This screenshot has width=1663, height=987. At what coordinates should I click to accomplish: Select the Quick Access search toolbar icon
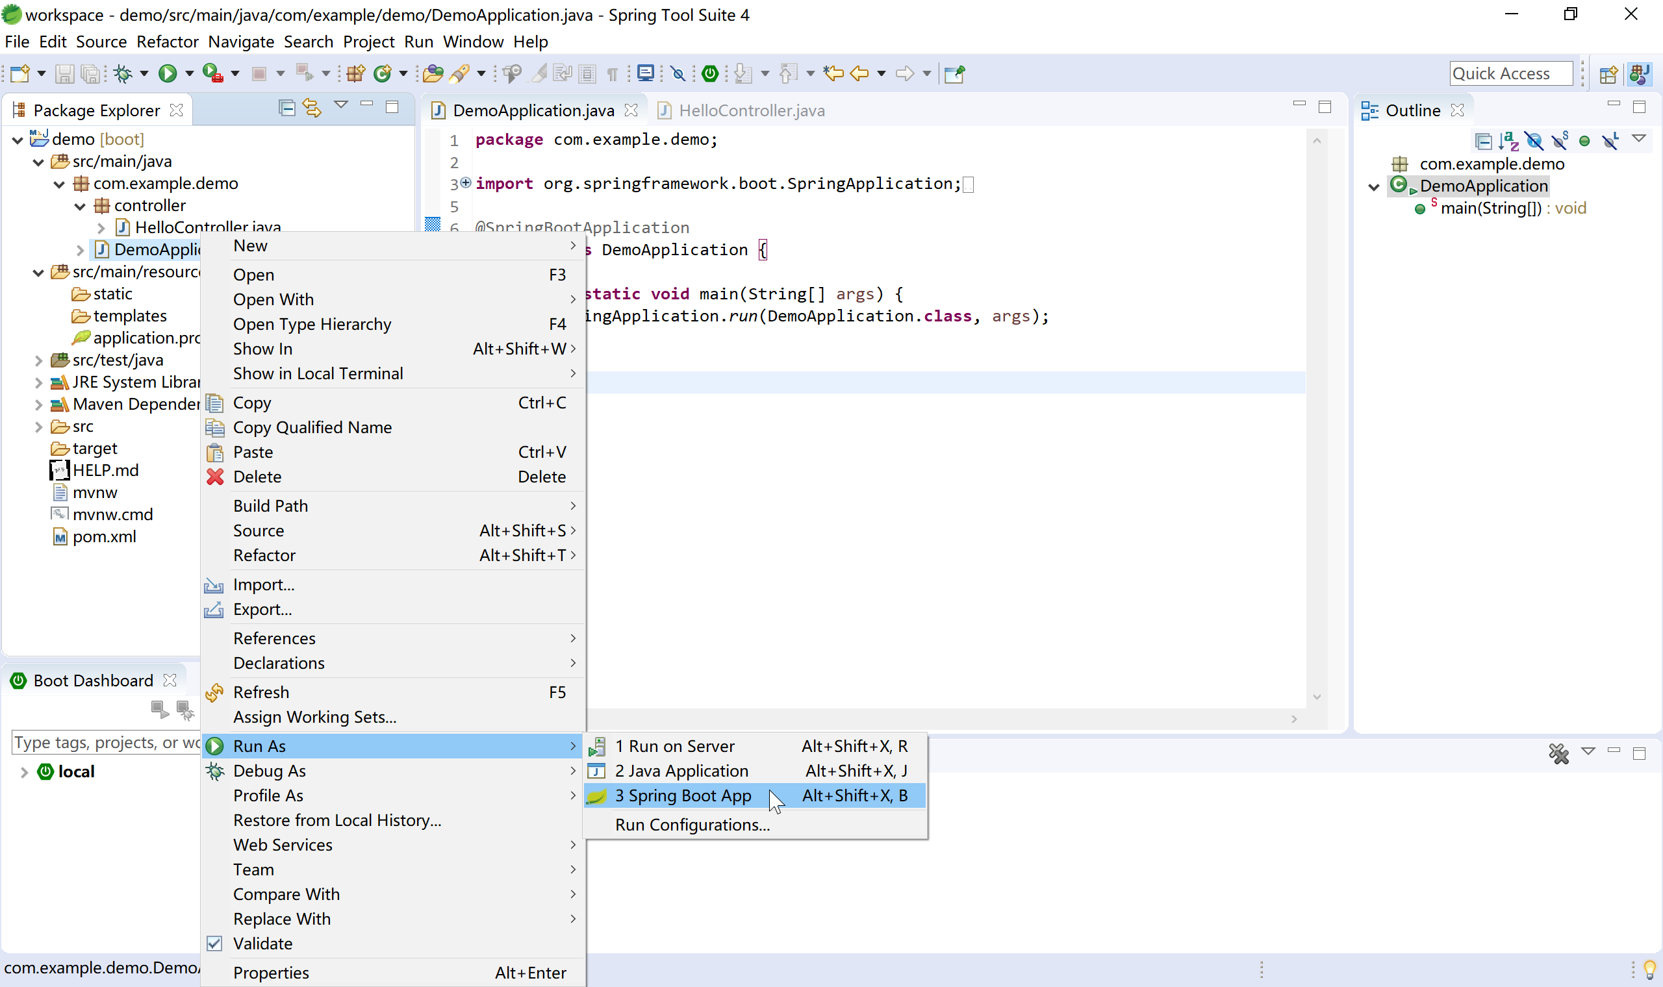[1509, 73]
